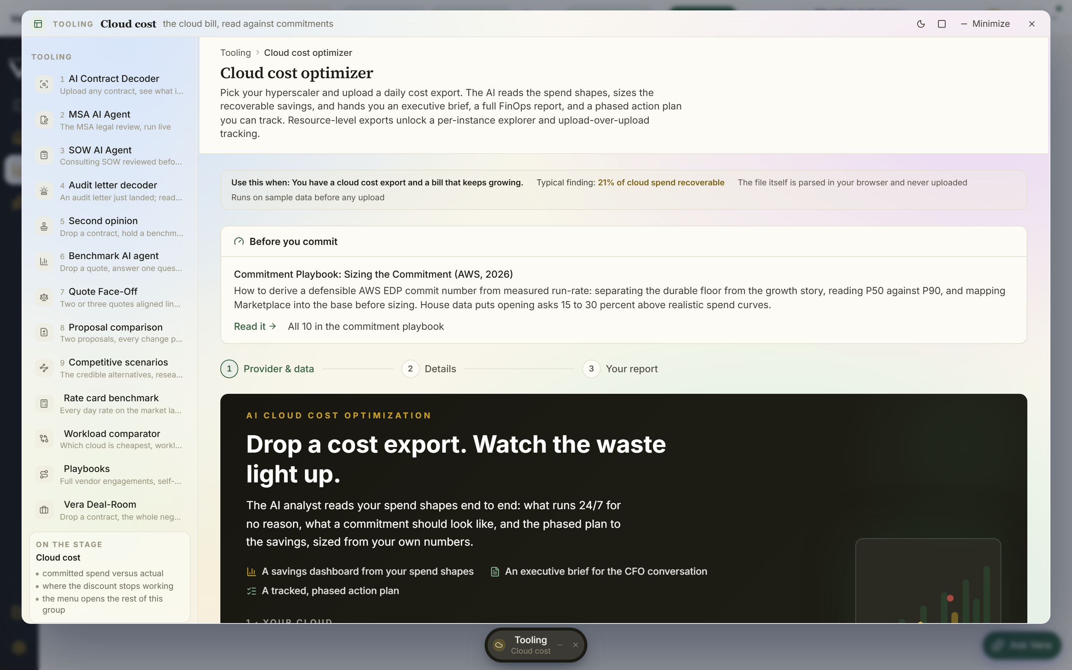Open the SOW AI Agent clipboard icon
This screenshot has width=1072, height=670.
[x=44, y=155]
